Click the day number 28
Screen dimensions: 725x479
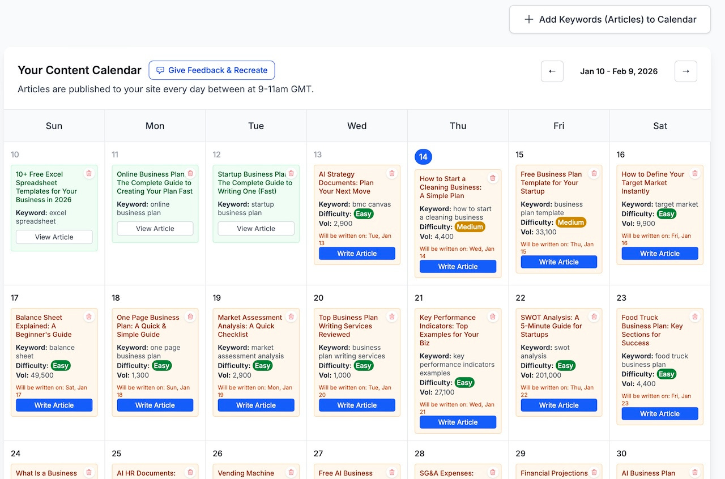pyautogui.click(x=419, y=454)
